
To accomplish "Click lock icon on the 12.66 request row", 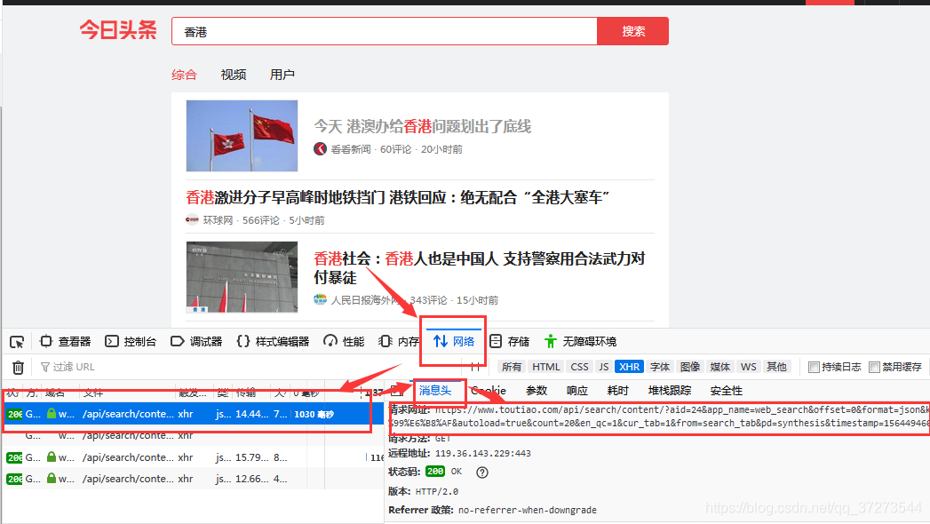I will coord(52,478).
